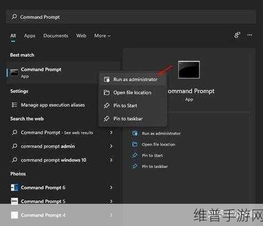
Task: Open the More dropdown filter
Action: (102, 36)
